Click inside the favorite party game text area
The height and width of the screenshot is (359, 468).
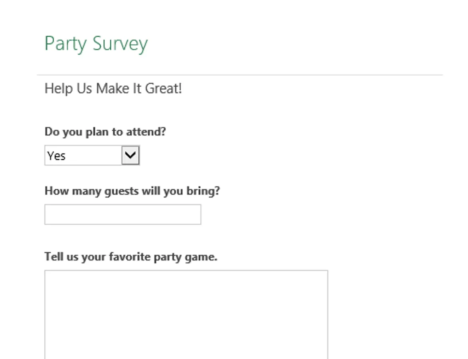[186, 314]
